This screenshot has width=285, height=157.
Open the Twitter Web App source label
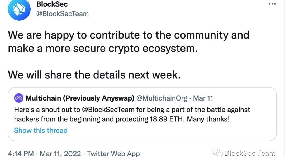[113, 153]
